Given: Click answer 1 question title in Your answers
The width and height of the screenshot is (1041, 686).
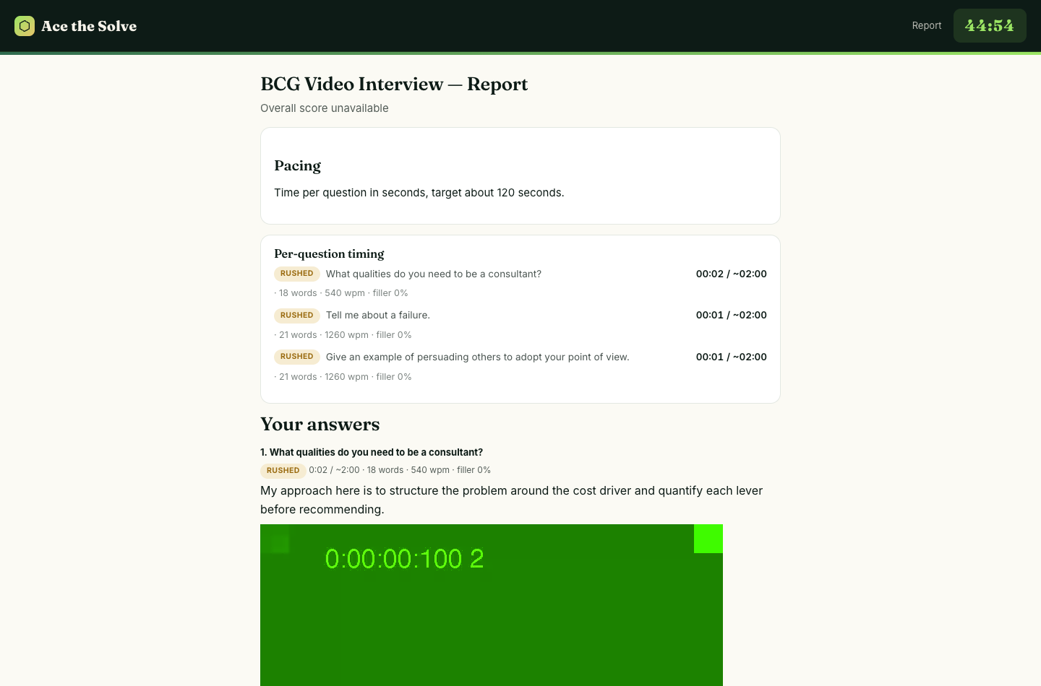Looking at the screenshot, I should [x=372, y=452].
